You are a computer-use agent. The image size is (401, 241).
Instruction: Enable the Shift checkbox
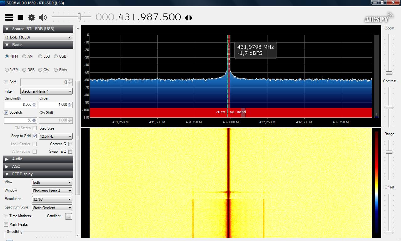[x=6, y=82]
